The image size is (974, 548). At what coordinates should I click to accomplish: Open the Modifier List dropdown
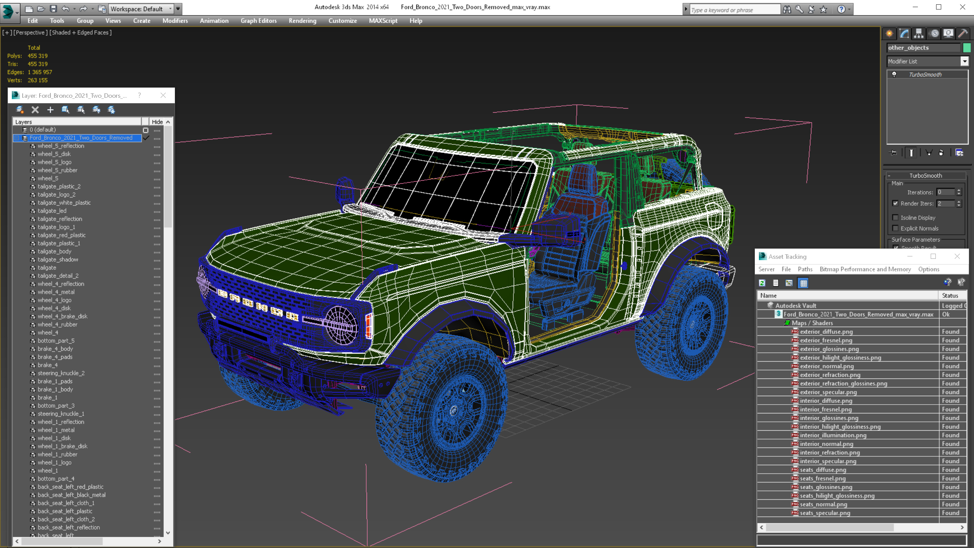coord(965,61)
